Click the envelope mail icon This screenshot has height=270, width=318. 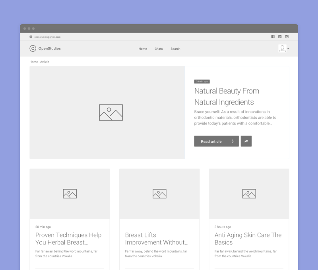(x=31, y=37)
